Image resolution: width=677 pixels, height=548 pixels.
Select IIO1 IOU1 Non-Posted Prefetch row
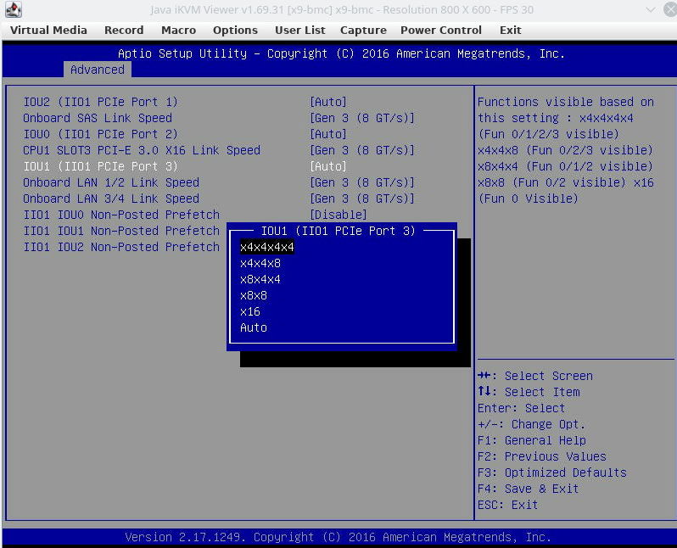coord(121,231)
